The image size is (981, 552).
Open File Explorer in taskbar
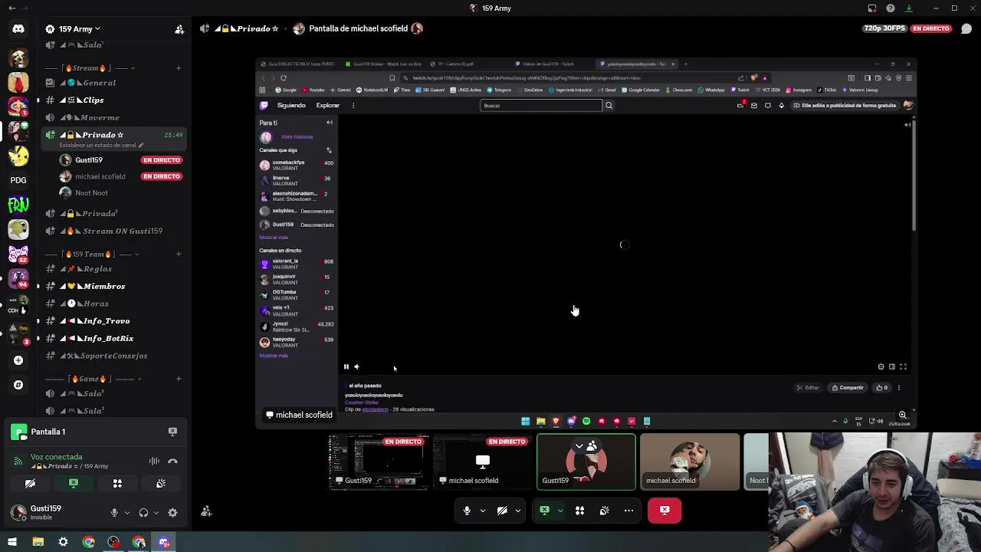click(x=38, y=542)
